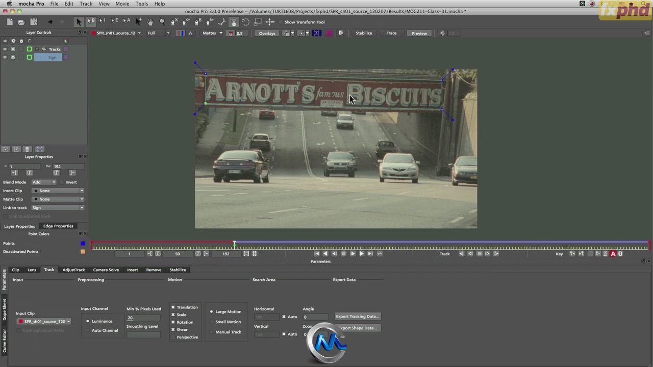Toggle Scale motion checkbox
This screenshot has height=367, width=653.
coord(173,314)
